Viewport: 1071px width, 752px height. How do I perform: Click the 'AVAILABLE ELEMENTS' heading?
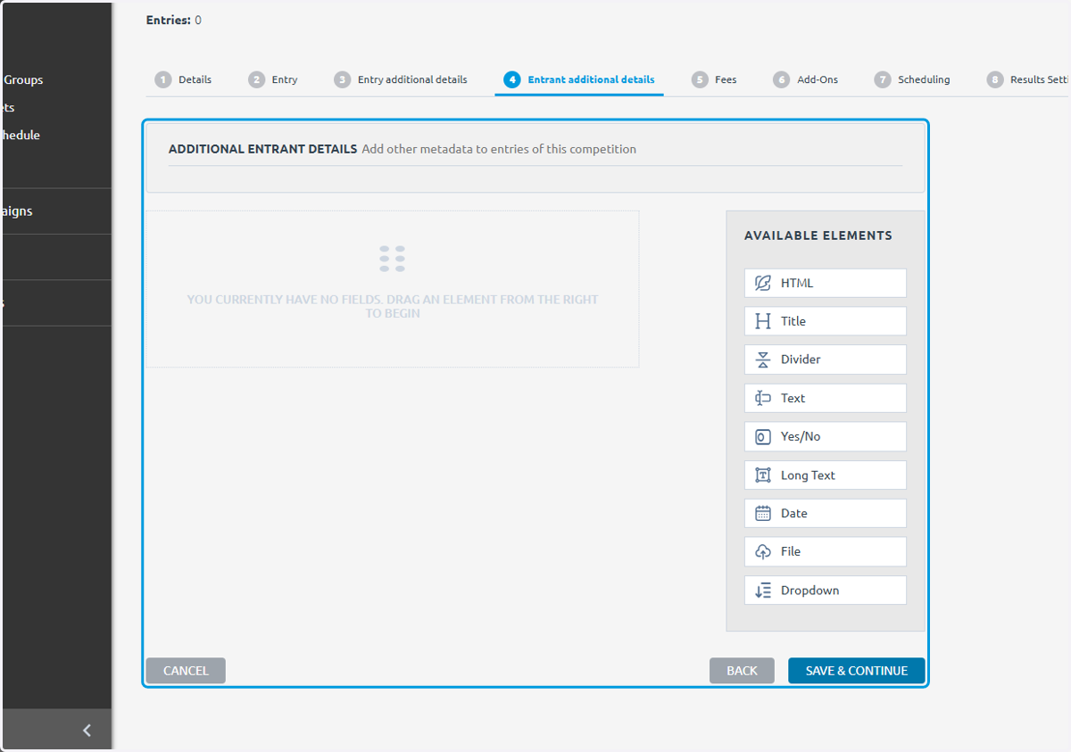coord(818,236)
